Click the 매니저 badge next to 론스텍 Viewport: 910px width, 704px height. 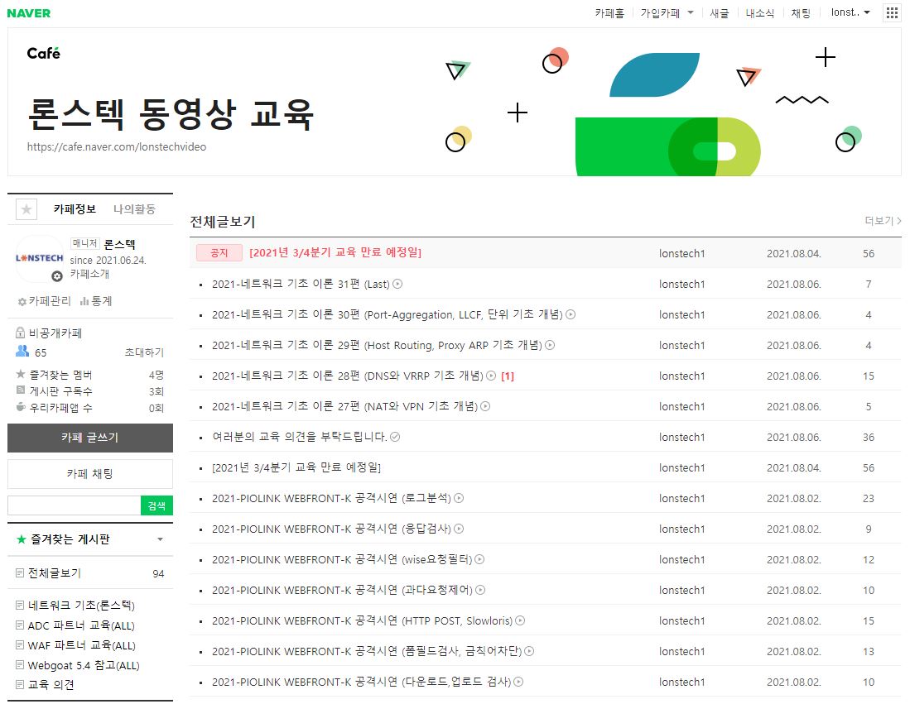point(84,243)
